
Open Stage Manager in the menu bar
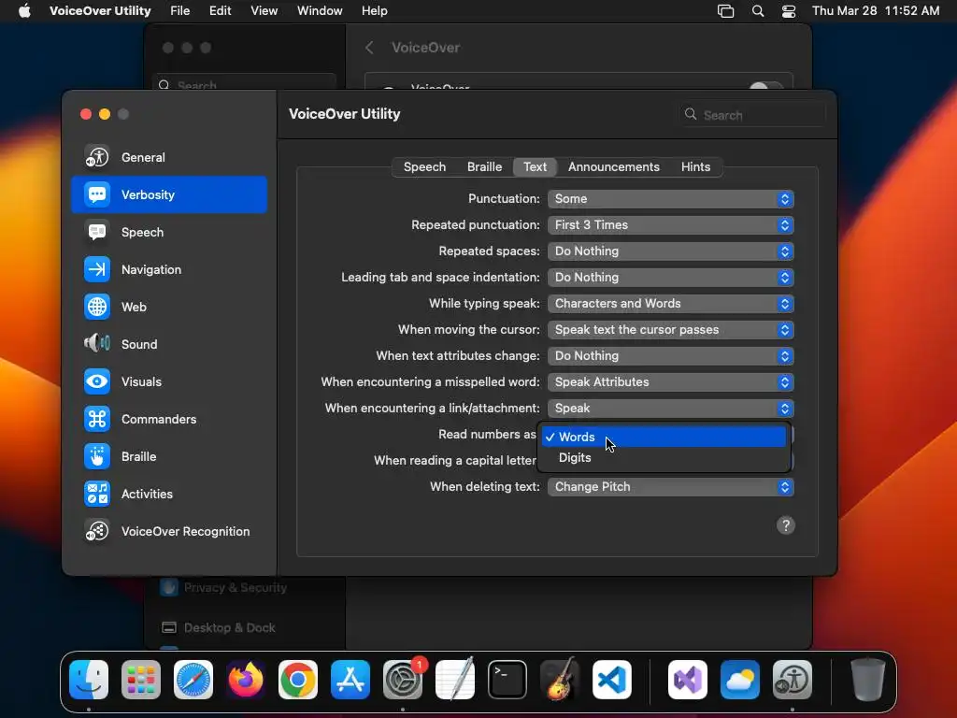pos(725,11)
